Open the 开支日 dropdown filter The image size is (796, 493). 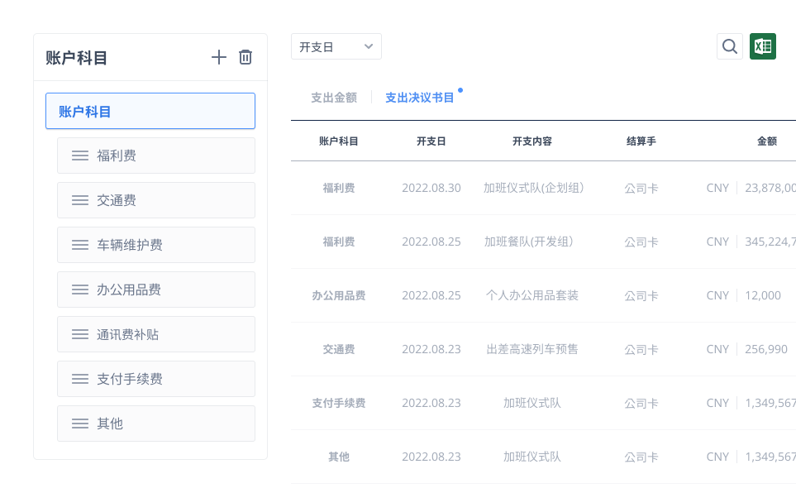pos(336,46)
